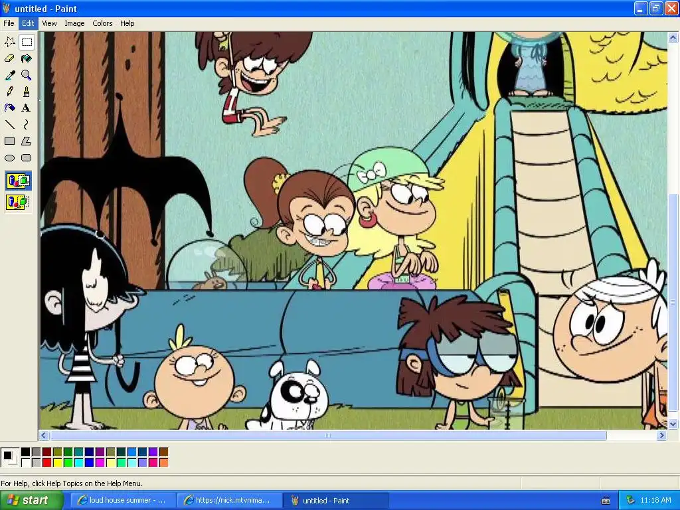Choose the rectangular Select tool
This screenshot has height=510, width=680.
pyautogui.click(x=27, y=42)
